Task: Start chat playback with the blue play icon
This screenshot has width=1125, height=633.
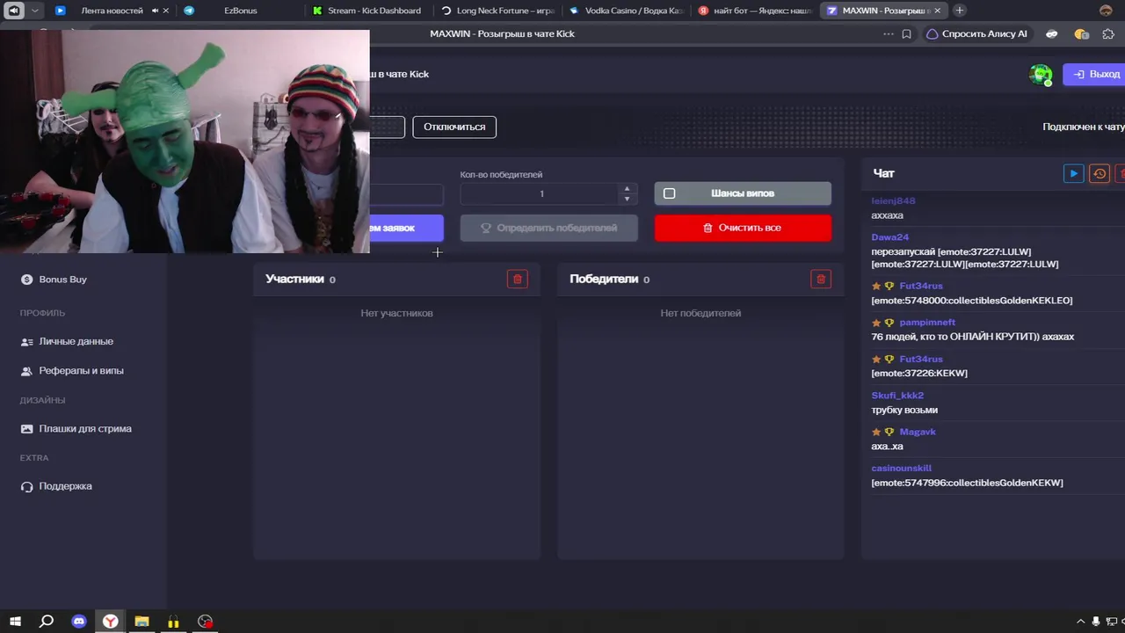Action: point(1073,173)
